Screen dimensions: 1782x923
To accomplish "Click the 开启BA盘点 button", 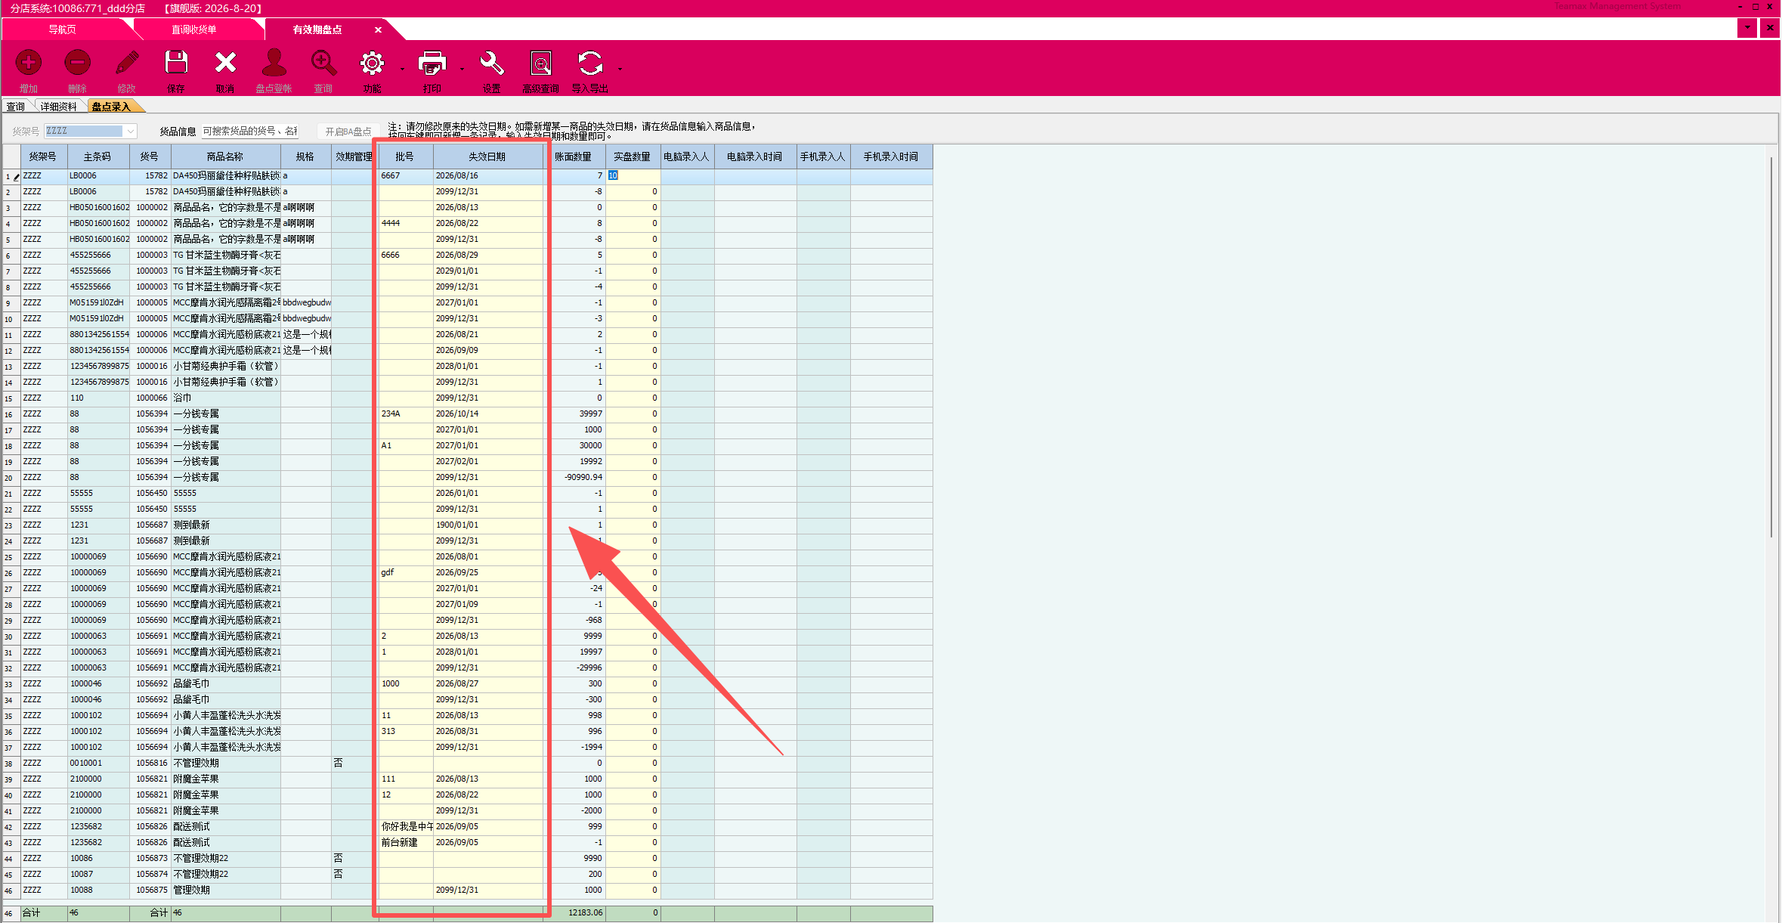I will pyautogui.click(x=348, y=132).
